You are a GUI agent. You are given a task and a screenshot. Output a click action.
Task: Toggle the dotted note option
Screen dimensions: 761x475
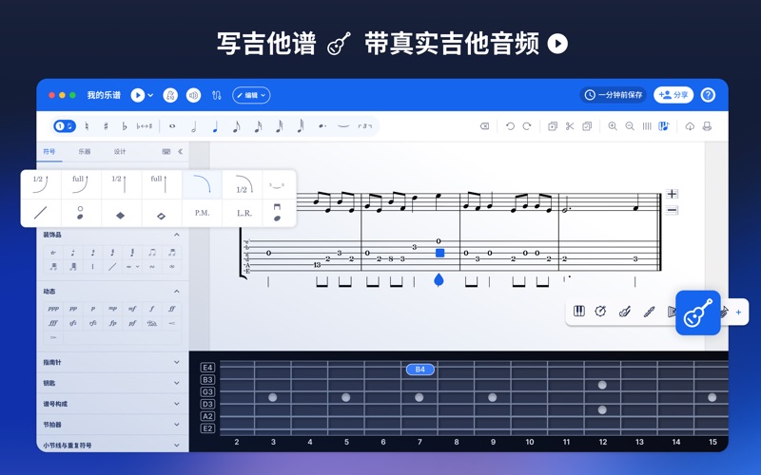[322, 126]
